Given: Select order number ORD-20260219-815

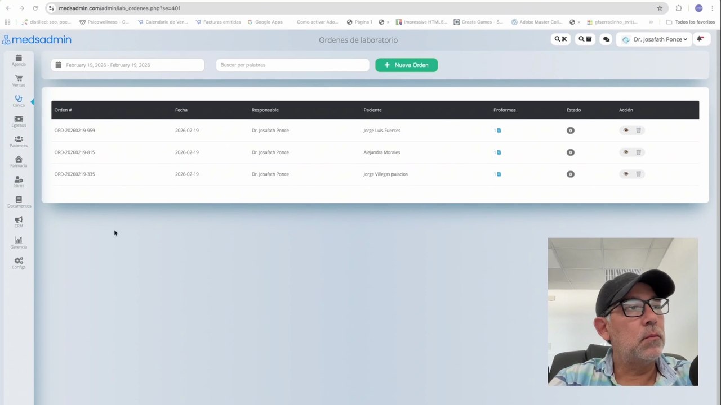Looking at the screenshot, I should pyautogui.click(x=74, y=152).
